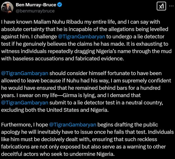This screenshot has width=175, height=159.
Task: Click the blue verified checkmark badge
Action: tap(59, 5)
